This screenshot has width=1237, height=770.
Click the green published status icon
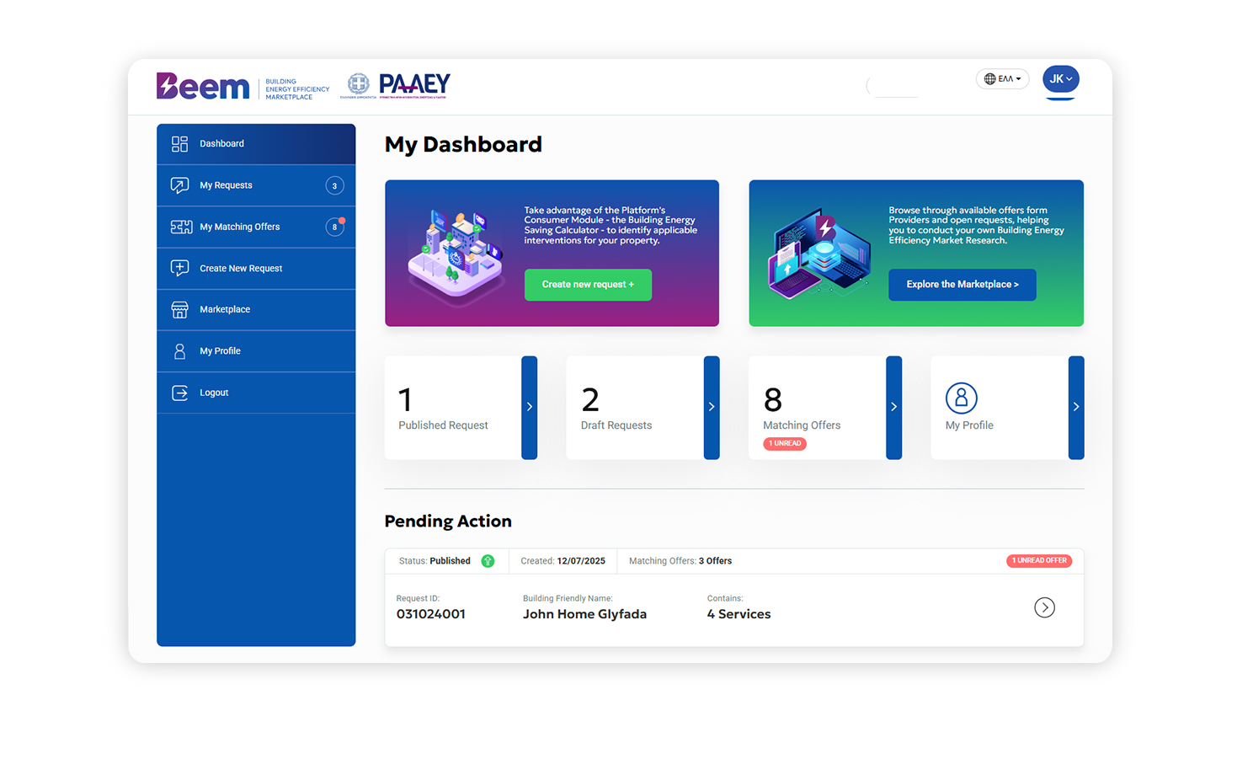[x=488, y=561]
